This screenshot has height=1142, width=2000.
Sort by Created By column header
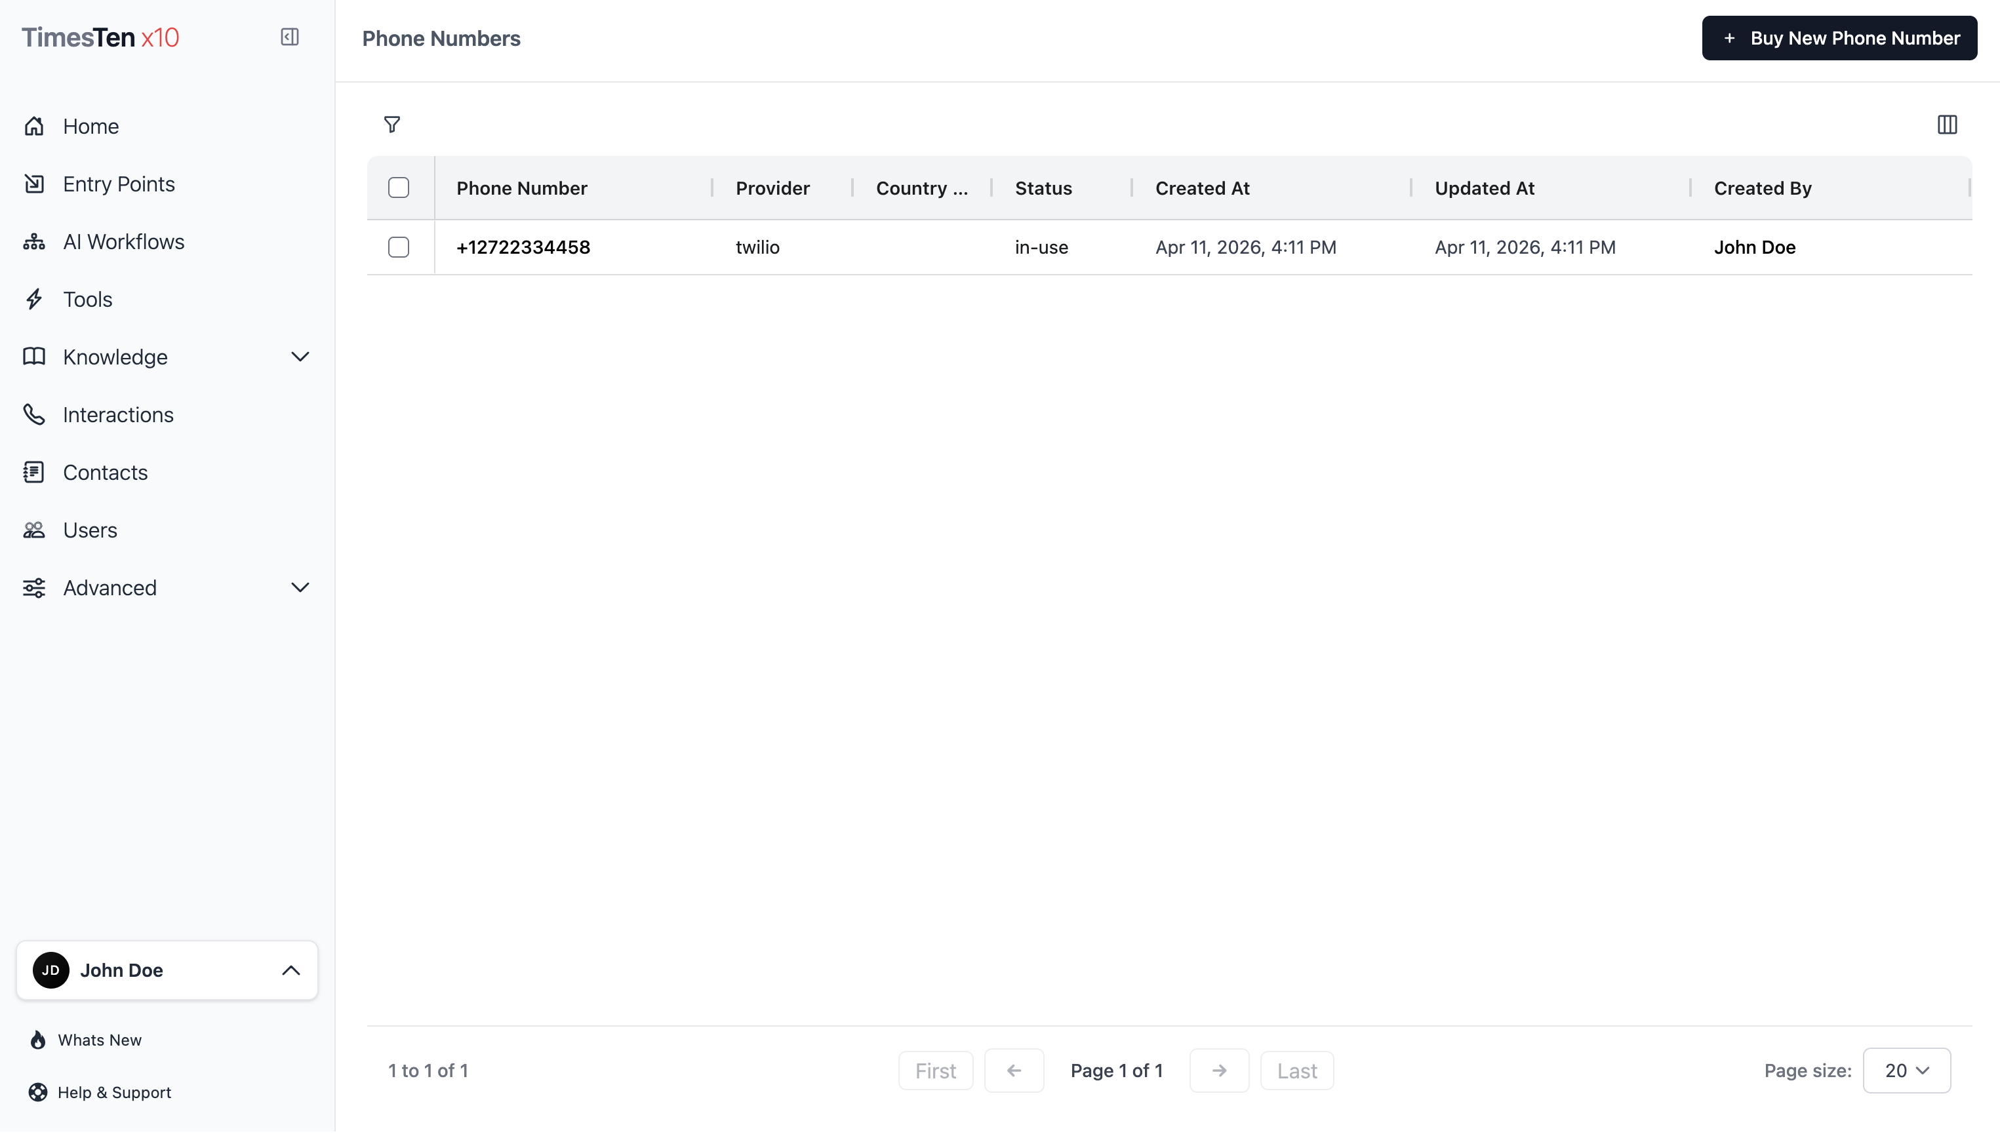point(1763,188)
